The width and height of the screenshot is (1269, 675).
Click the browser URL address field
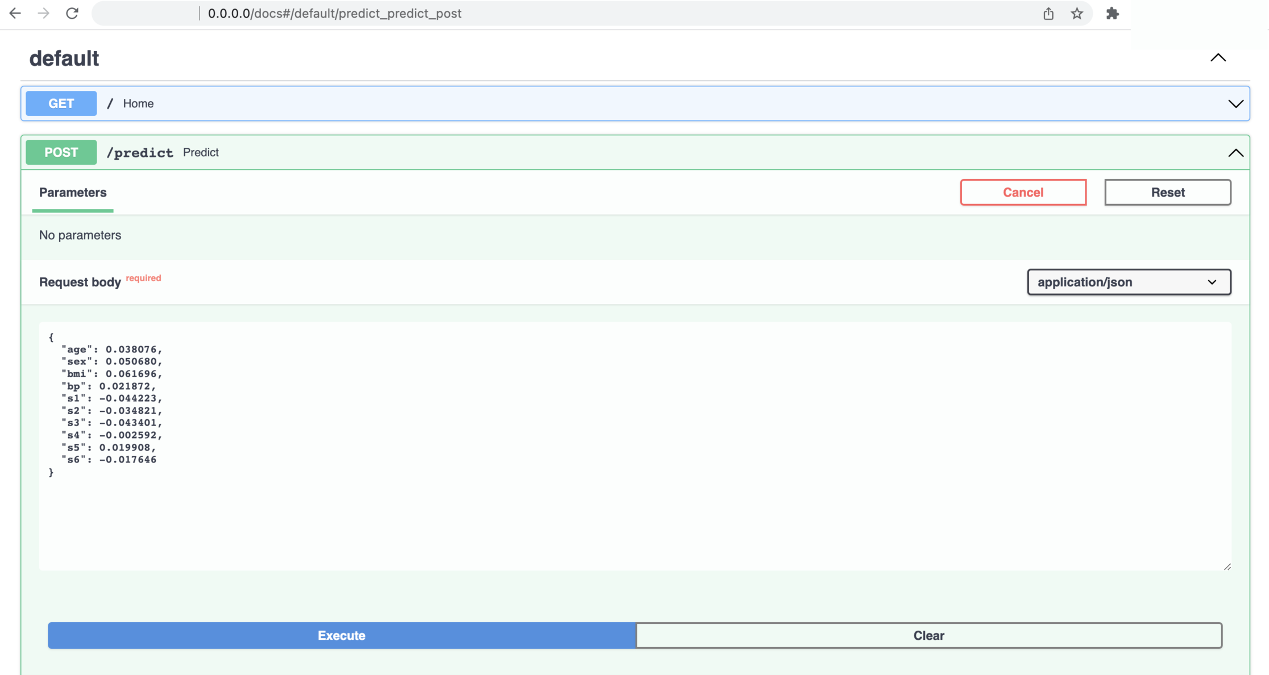(x=569, y=14)
